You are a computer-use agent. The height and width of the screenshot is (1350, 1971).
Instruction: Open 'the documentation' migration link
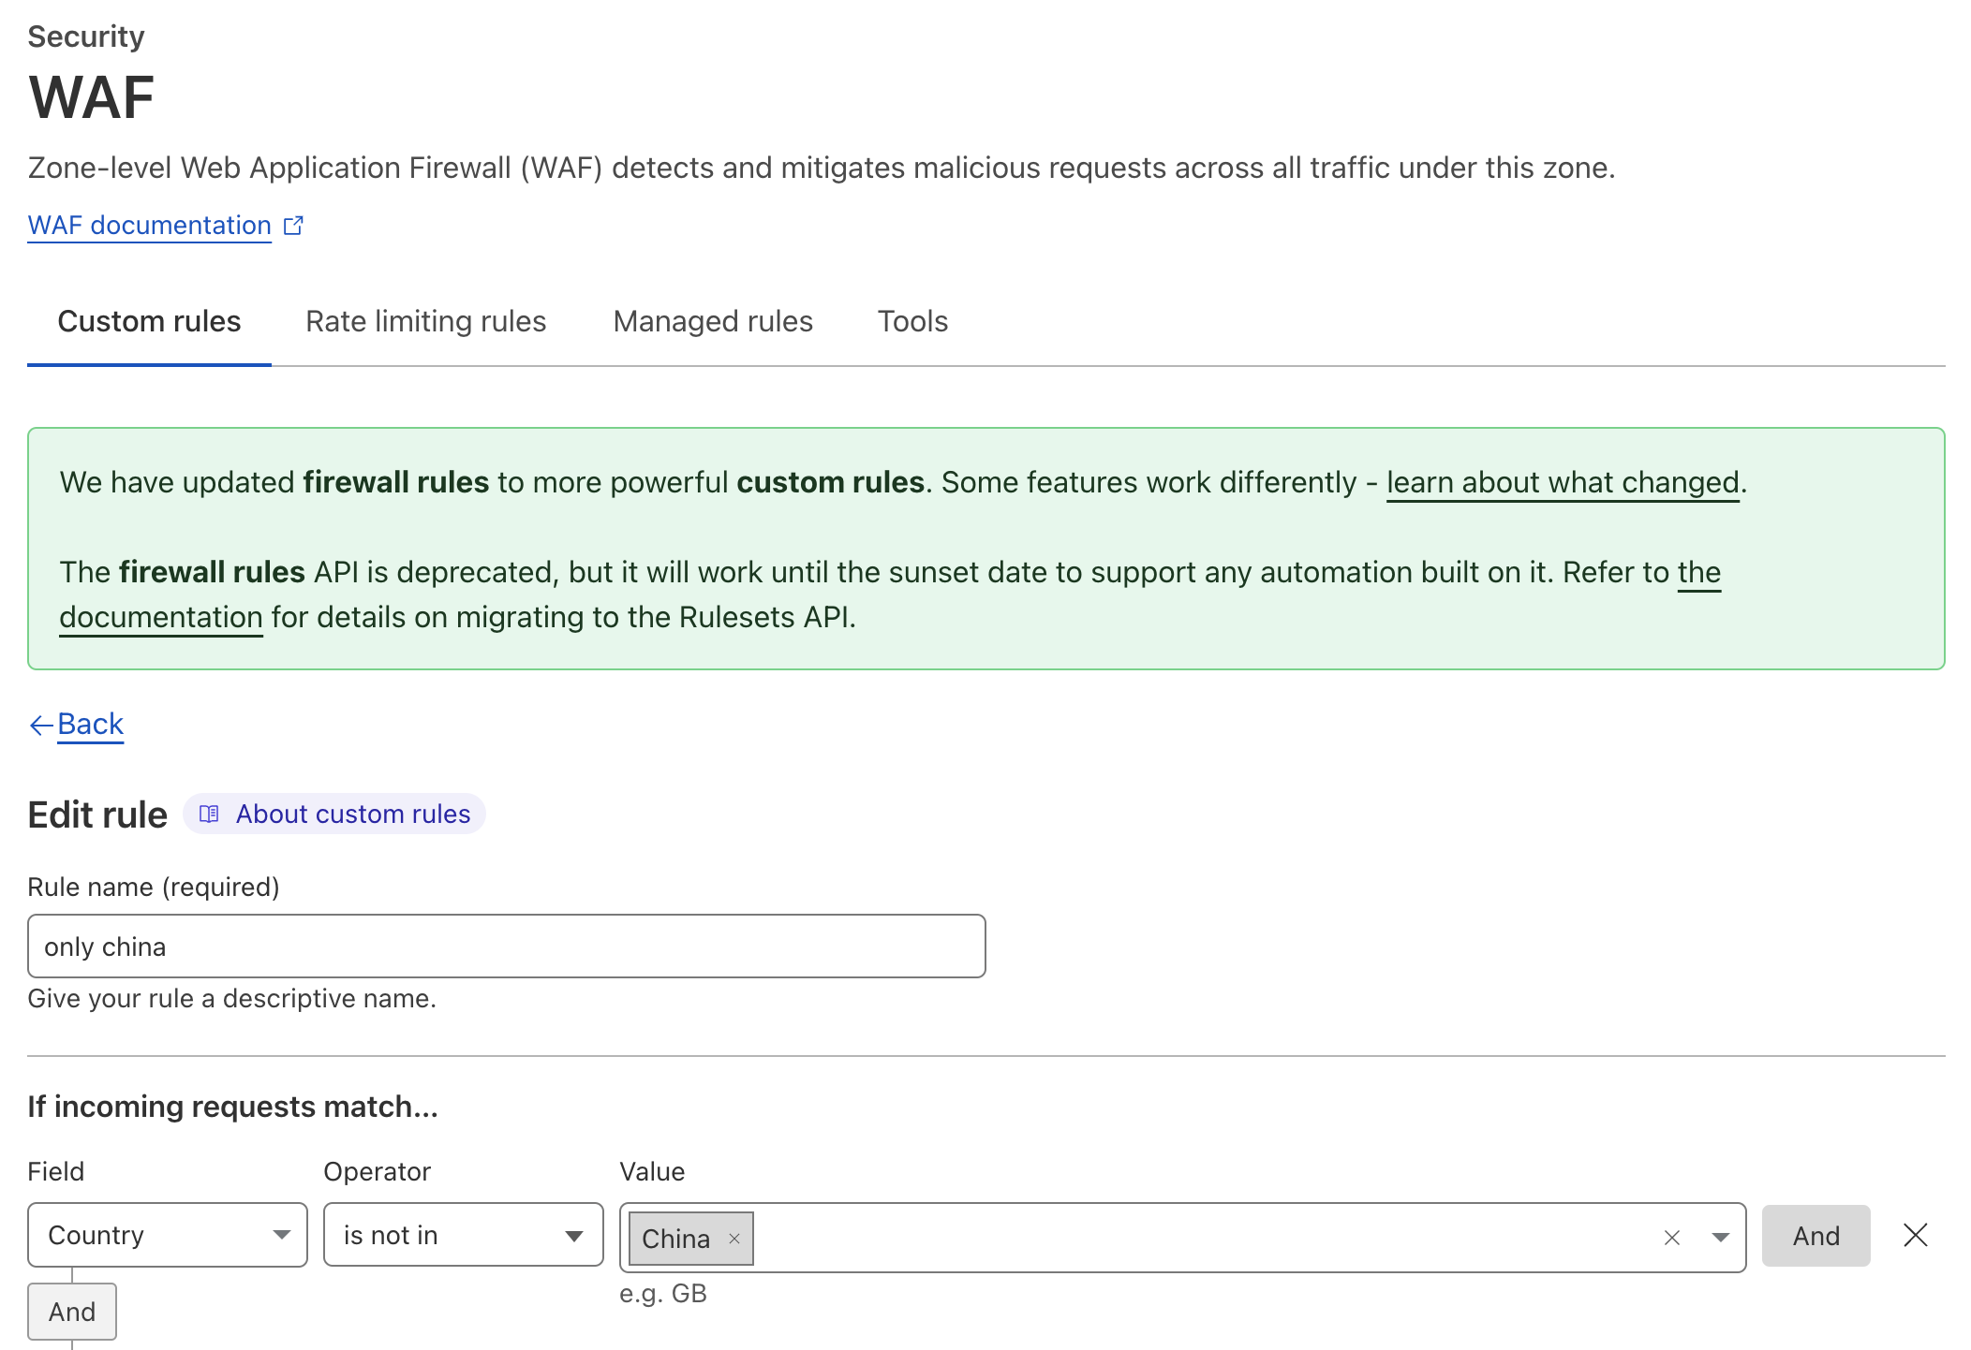161,617
